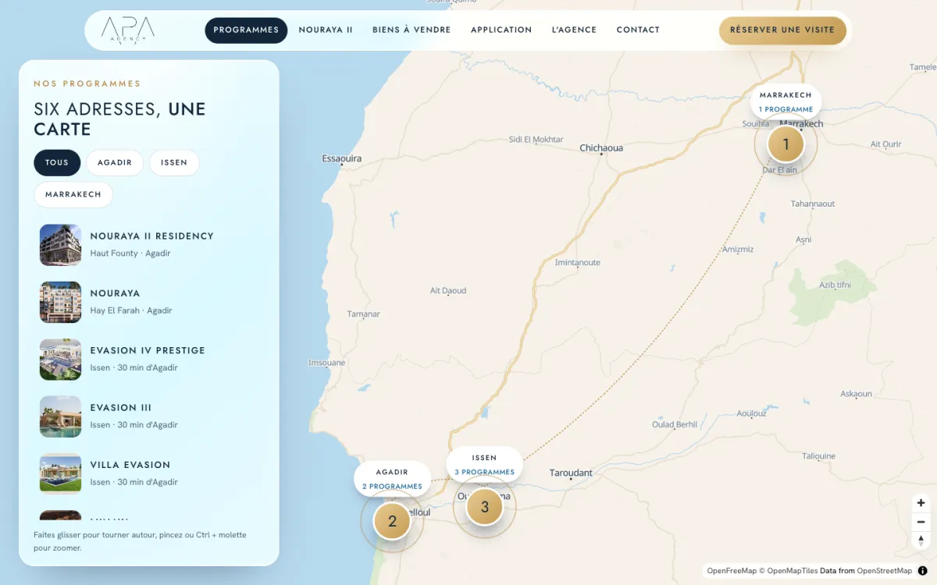937x585 pixels.
Task: Select the Issen cluster marker numbered 3
Action: [x=484, y=507]
